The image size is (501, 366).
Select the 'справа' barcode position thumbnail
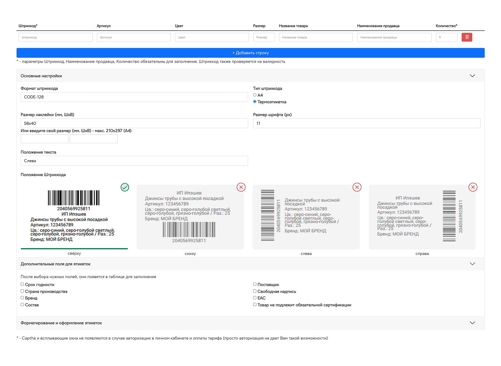(x=422, y=217)
